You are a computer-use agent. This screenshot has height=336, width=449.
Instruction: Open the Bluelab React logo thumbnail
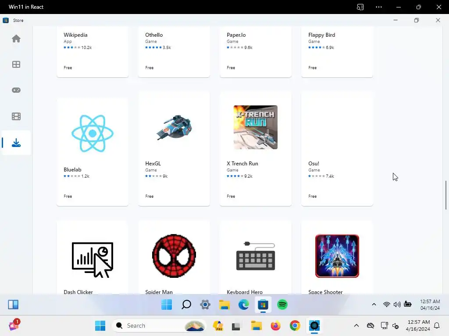[93, 133]
